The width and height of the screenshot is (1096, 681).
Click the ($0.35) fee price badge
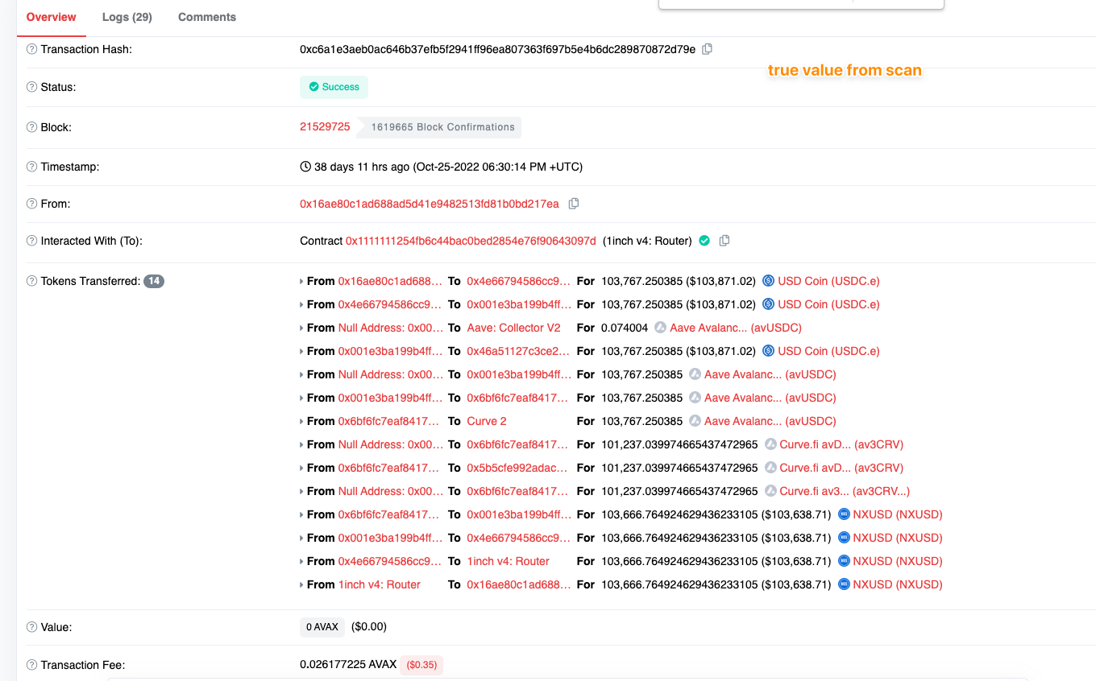pyautogui.click(x=421, y=665)
